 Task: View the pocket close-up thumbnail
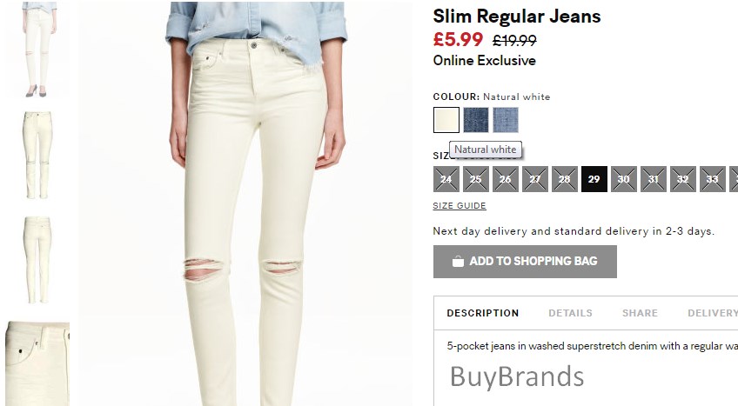37,363
